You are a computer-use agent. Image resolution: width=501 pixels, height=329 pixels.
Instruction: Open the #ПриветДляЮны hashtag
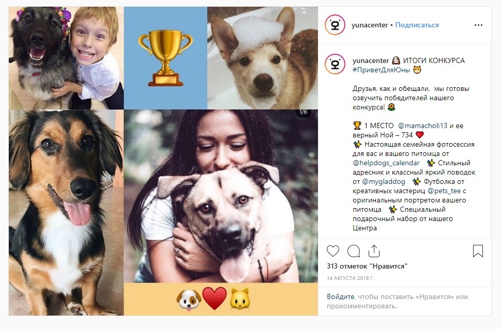point(381,70)
